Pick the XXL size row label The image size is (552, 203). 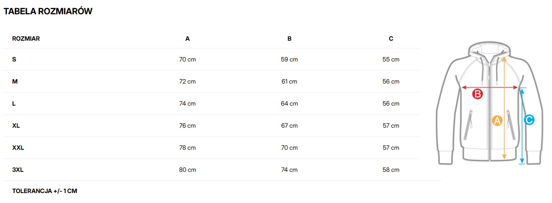pos(18,148)
